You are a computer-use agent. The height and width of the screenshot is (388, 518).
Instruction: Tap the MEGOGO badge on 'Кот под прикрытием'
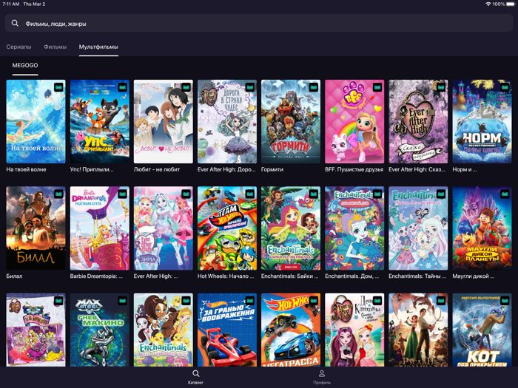pos(505,301)
